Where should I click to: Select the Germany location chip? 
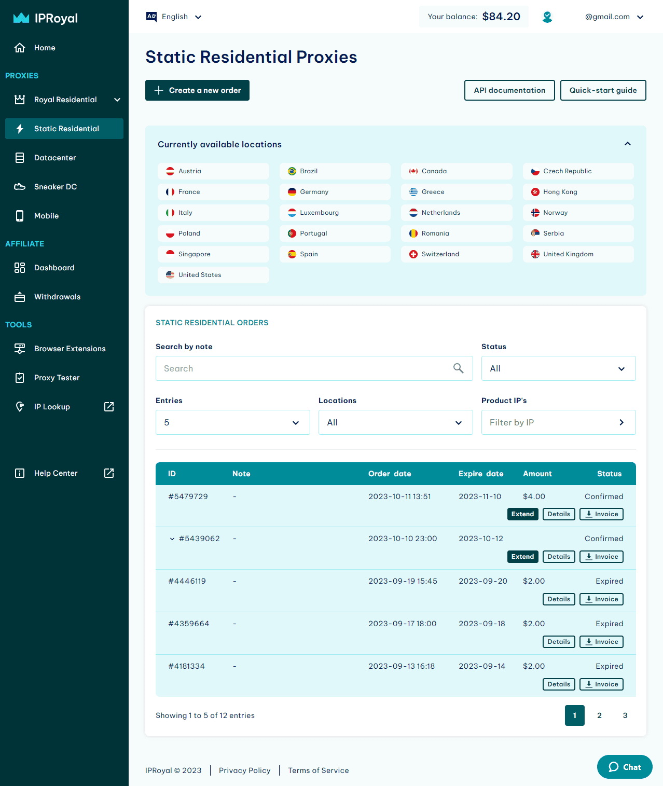pos(335,192)
